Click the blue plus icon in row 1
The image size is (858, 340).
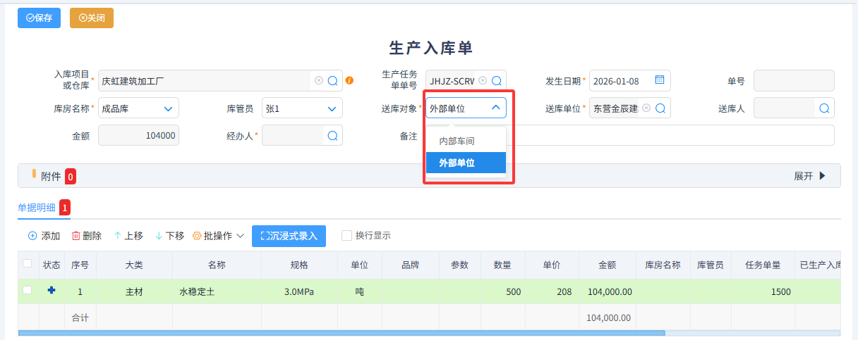point(51,291)
